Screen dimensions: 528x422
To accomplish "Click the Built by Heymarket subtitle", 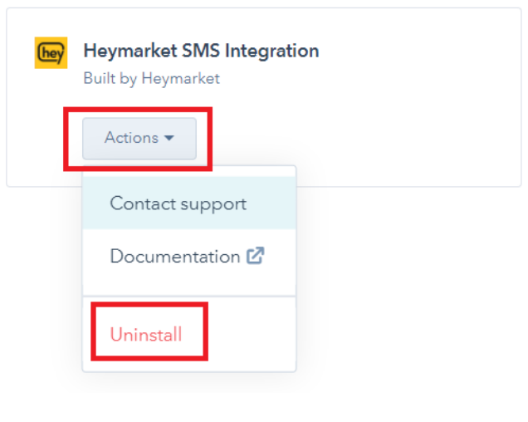I will (152, 79).
